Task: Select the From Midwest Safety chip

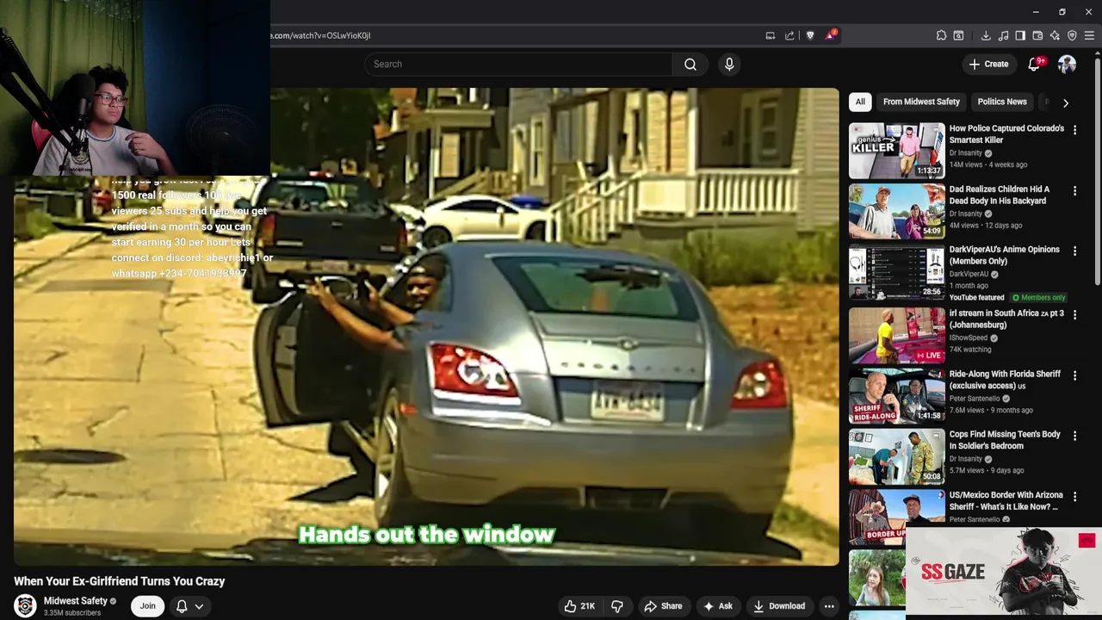Action: [921, 102]
